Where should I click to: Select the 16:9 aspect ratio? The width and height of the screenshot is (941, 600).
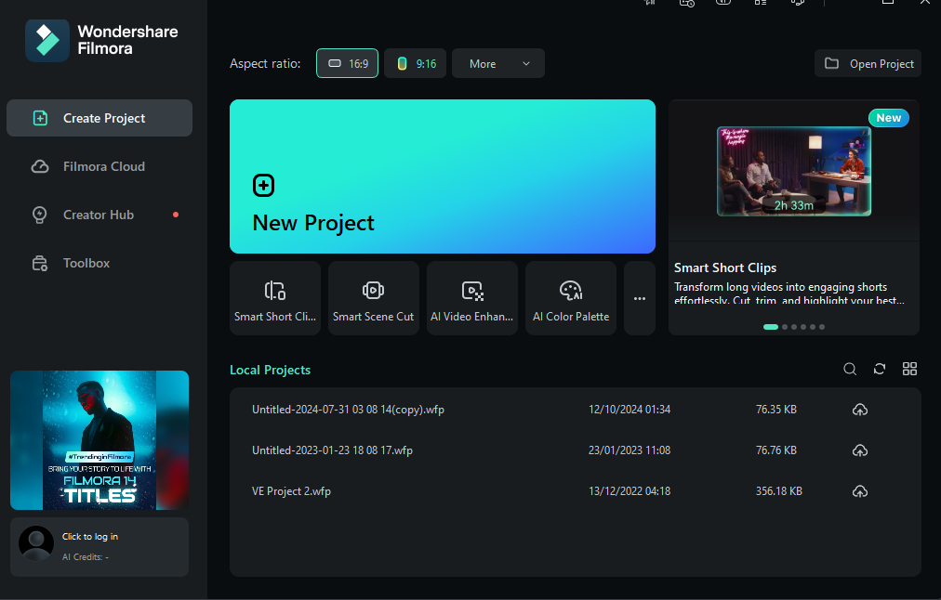point(348,63)
